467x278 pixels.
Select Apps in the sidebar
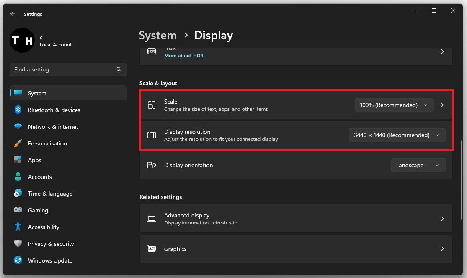(35, 160)
